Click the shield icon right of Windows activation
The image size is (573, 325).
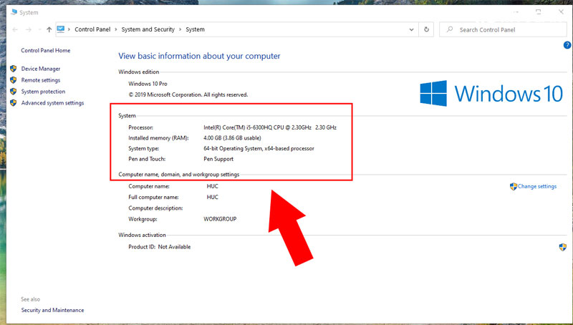tap(563, 246)
